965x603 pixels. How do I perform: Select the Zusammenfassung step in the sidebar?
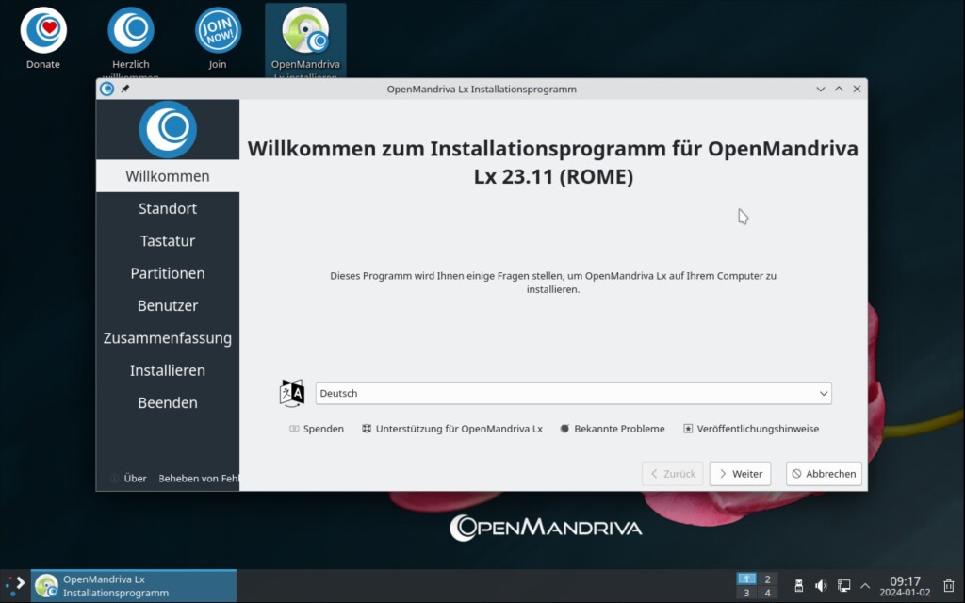[x=168, y=338]
